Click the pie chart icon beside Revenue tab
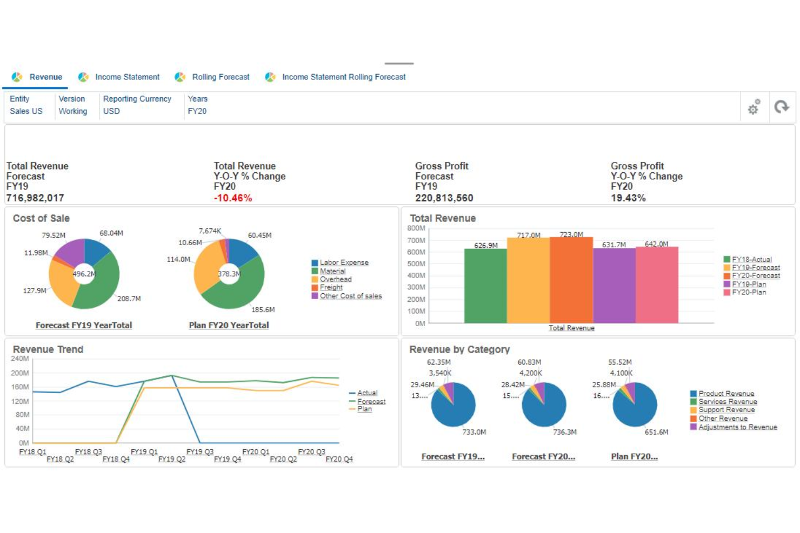Image resolution: width=800 pixels, height=533 pixels. [x=17, y=76]
